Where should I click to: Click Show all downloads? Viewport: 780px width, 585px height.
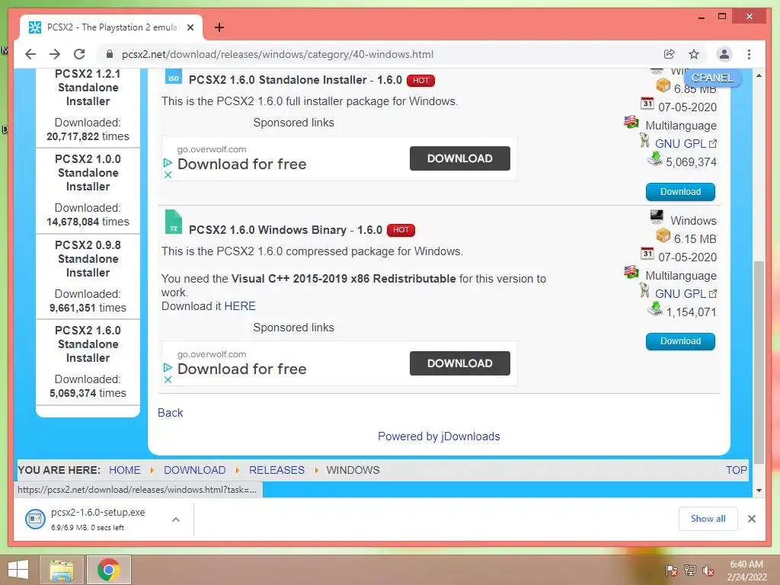click(708, 519)
